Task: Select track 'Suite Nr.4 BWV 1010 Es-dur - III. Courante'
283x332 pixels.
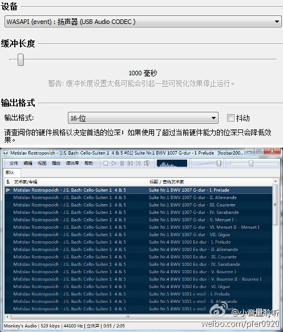Action: point(139,257)
